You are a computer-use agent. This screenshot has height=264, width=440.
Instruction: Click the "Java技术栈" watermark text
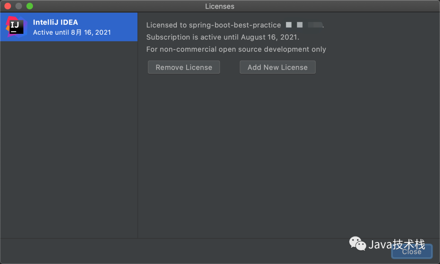click(396, 244)
